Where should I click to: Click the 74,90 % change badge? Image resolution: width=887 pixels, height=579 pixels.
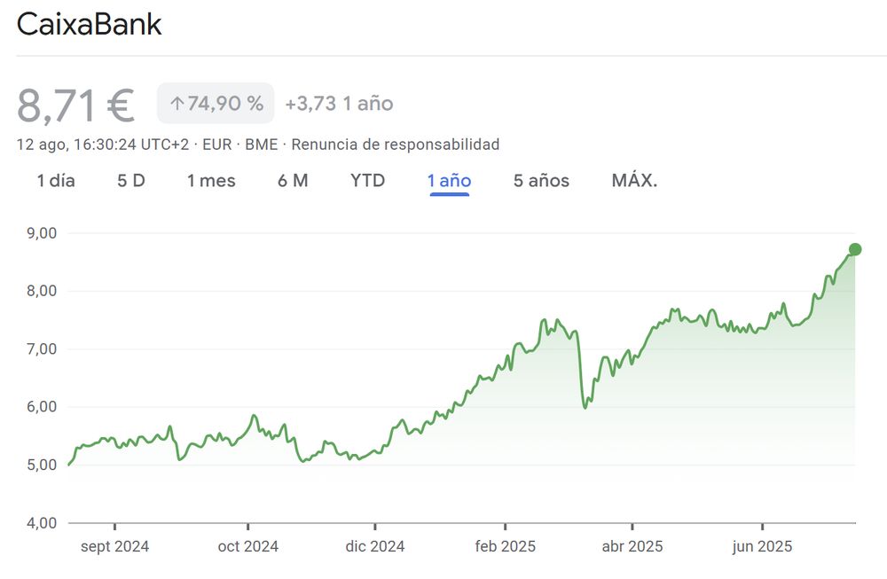[x=216, y=103]
